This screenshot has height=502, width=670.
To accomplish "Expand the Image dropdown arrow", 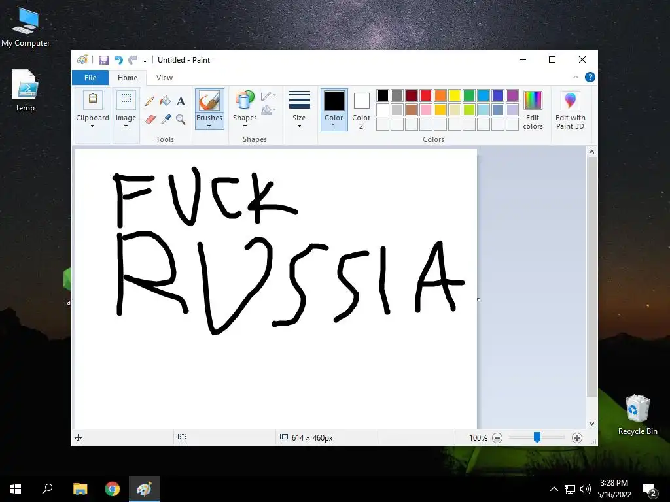I will (126, 126).
